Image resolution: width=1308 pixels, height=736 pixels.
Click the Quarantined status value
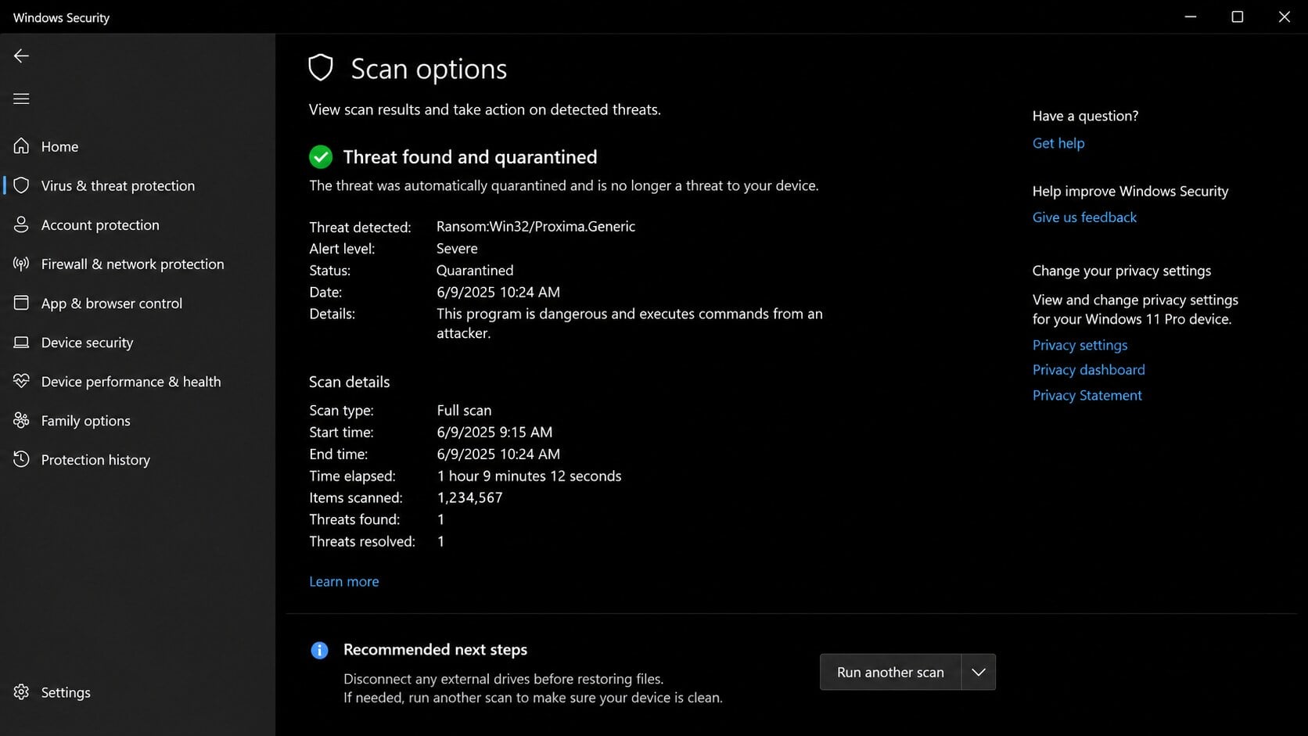point(475,270)
